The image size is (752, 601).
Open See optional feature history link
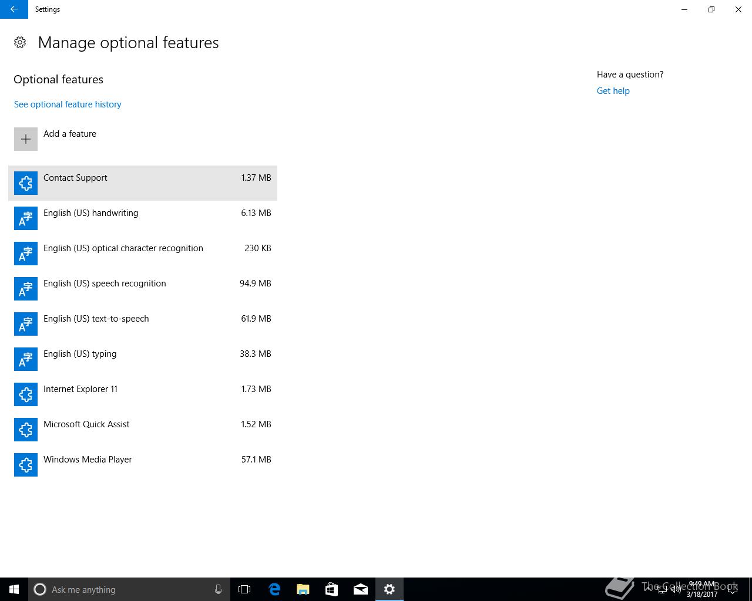68,104
